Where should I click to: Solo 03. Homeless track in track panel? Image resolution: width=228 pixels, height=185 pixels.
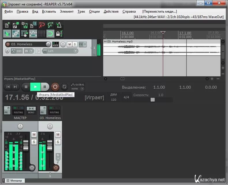click(x=75, y=44)
